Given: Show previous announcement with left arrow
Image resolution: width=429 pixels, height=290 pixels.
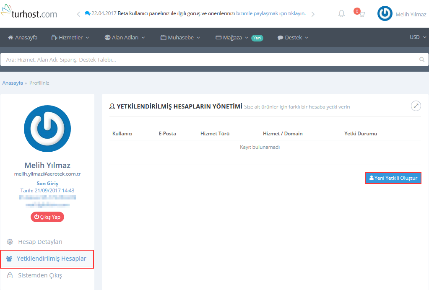Looking at the screenshot, I should click(x=78, y=14).
